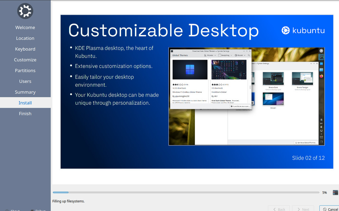The height and width of the screenshot is (211, 339).
Task: Click the Global Themes screenshot in the slide
Action: coord(246,96)
